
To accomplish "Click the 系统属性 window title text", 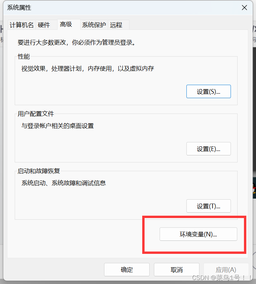I will coord(19,8).
